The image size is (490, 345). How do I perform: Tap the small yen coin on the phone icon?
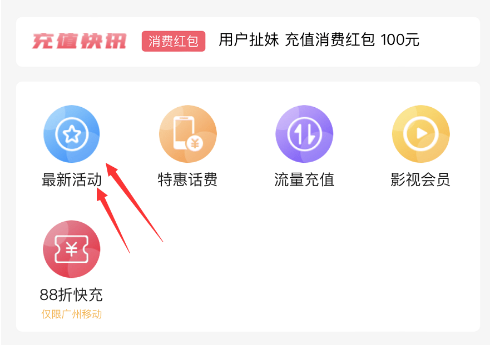point(195,144)
